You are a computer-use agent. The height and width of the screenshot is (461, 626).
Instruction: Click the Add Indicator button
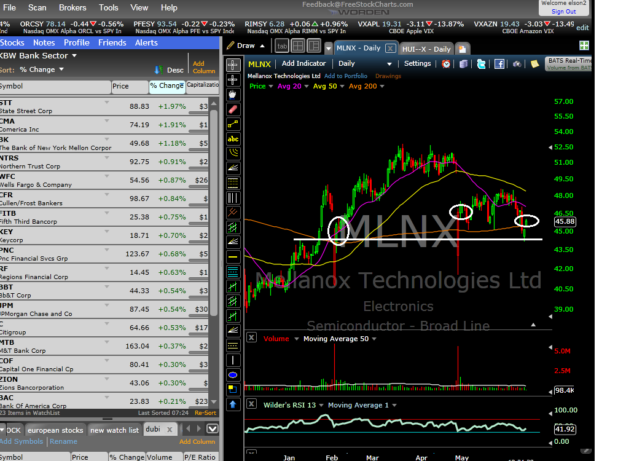pyautogui.click(x=304, y=63)
